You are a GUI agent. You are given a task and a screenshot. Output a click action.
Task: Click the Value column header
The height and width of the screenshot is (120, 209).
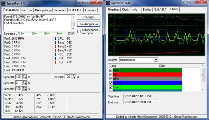click(133, 66)
